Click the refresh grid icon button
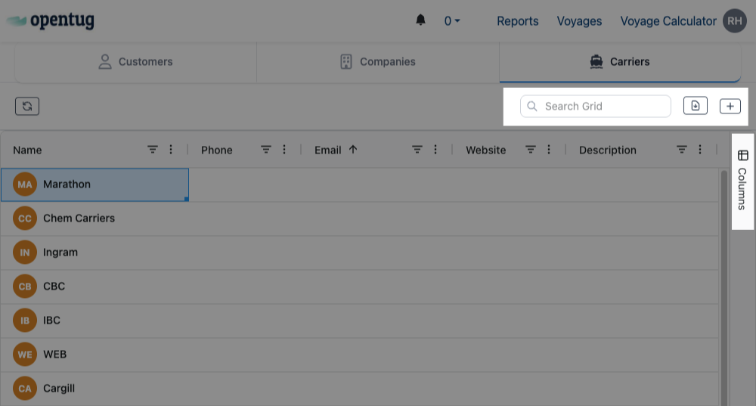 pos(27,107)
